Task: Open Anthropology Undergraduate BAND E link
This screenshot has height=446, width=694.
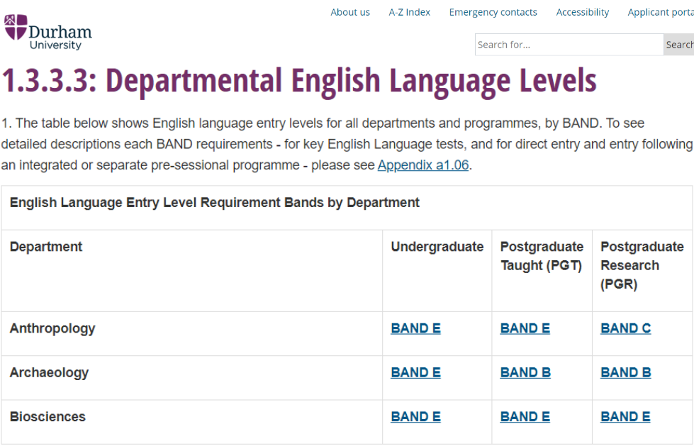Action: click(x=415, y=328)
